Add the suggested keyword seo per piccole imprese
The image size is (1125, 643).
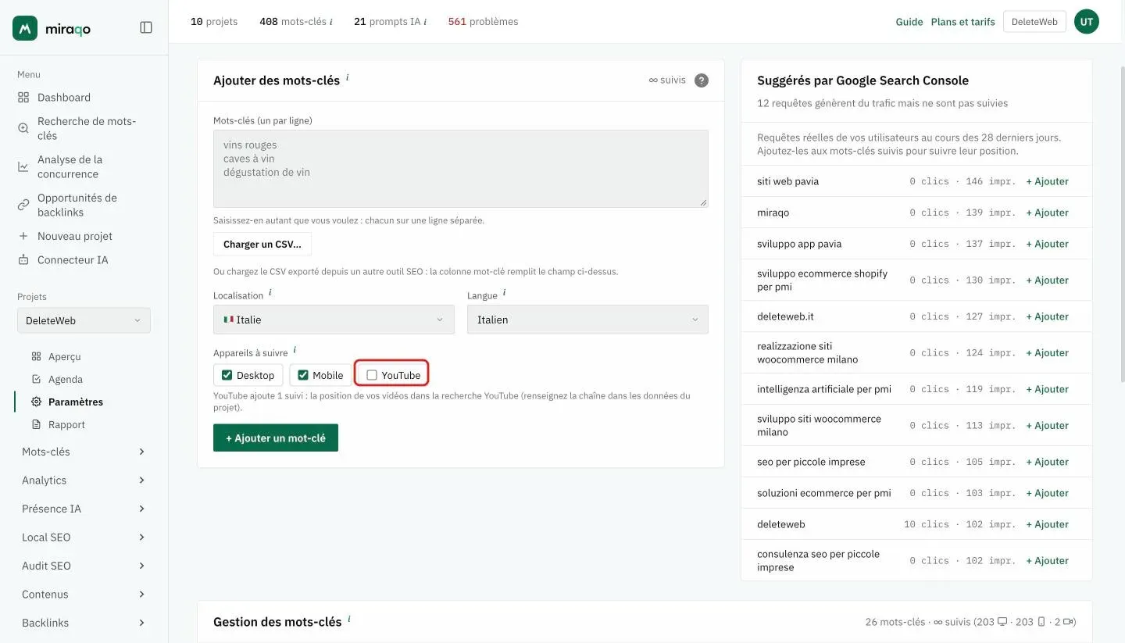click(x=1047, y=462)
